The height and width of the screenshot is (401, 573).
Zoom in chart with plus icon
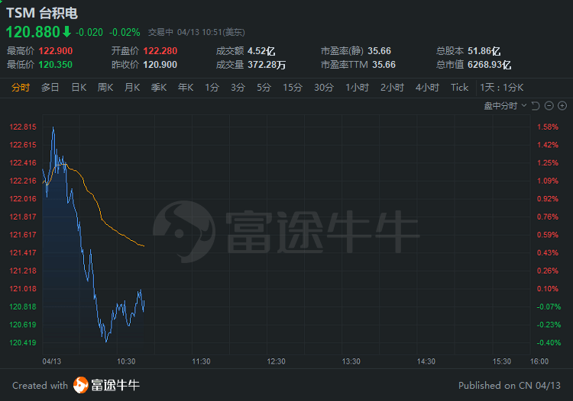(562, 106)
